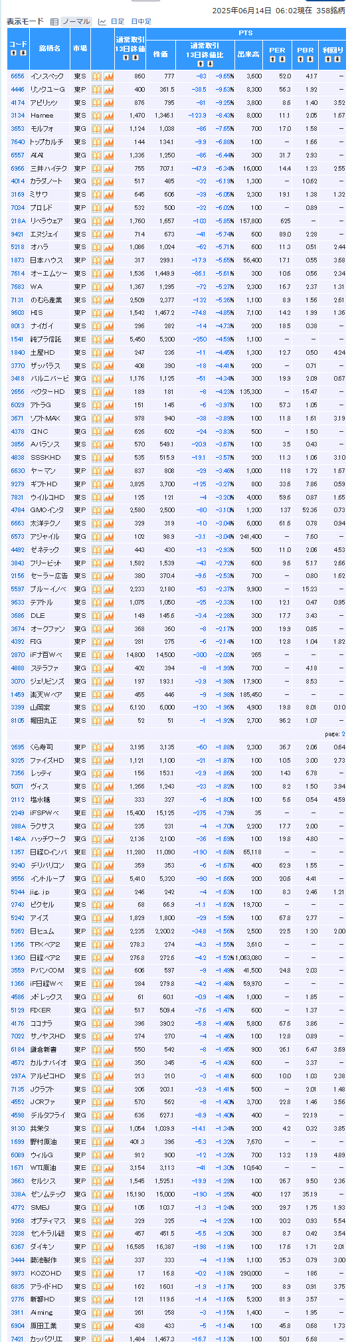The width and height of the screenshot is (356, 1342).
Task: Open stock code 218A link
Action: point(18,221)
